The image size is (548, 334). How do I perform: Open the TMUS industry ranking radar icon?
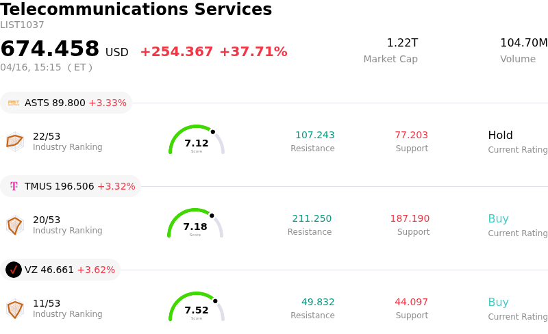pyautogui.click(x=14, y=224)
